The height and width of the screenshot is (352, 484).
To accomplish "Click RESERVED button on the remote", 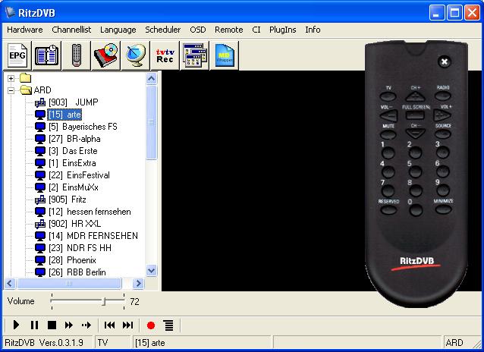I will (388, 210).
